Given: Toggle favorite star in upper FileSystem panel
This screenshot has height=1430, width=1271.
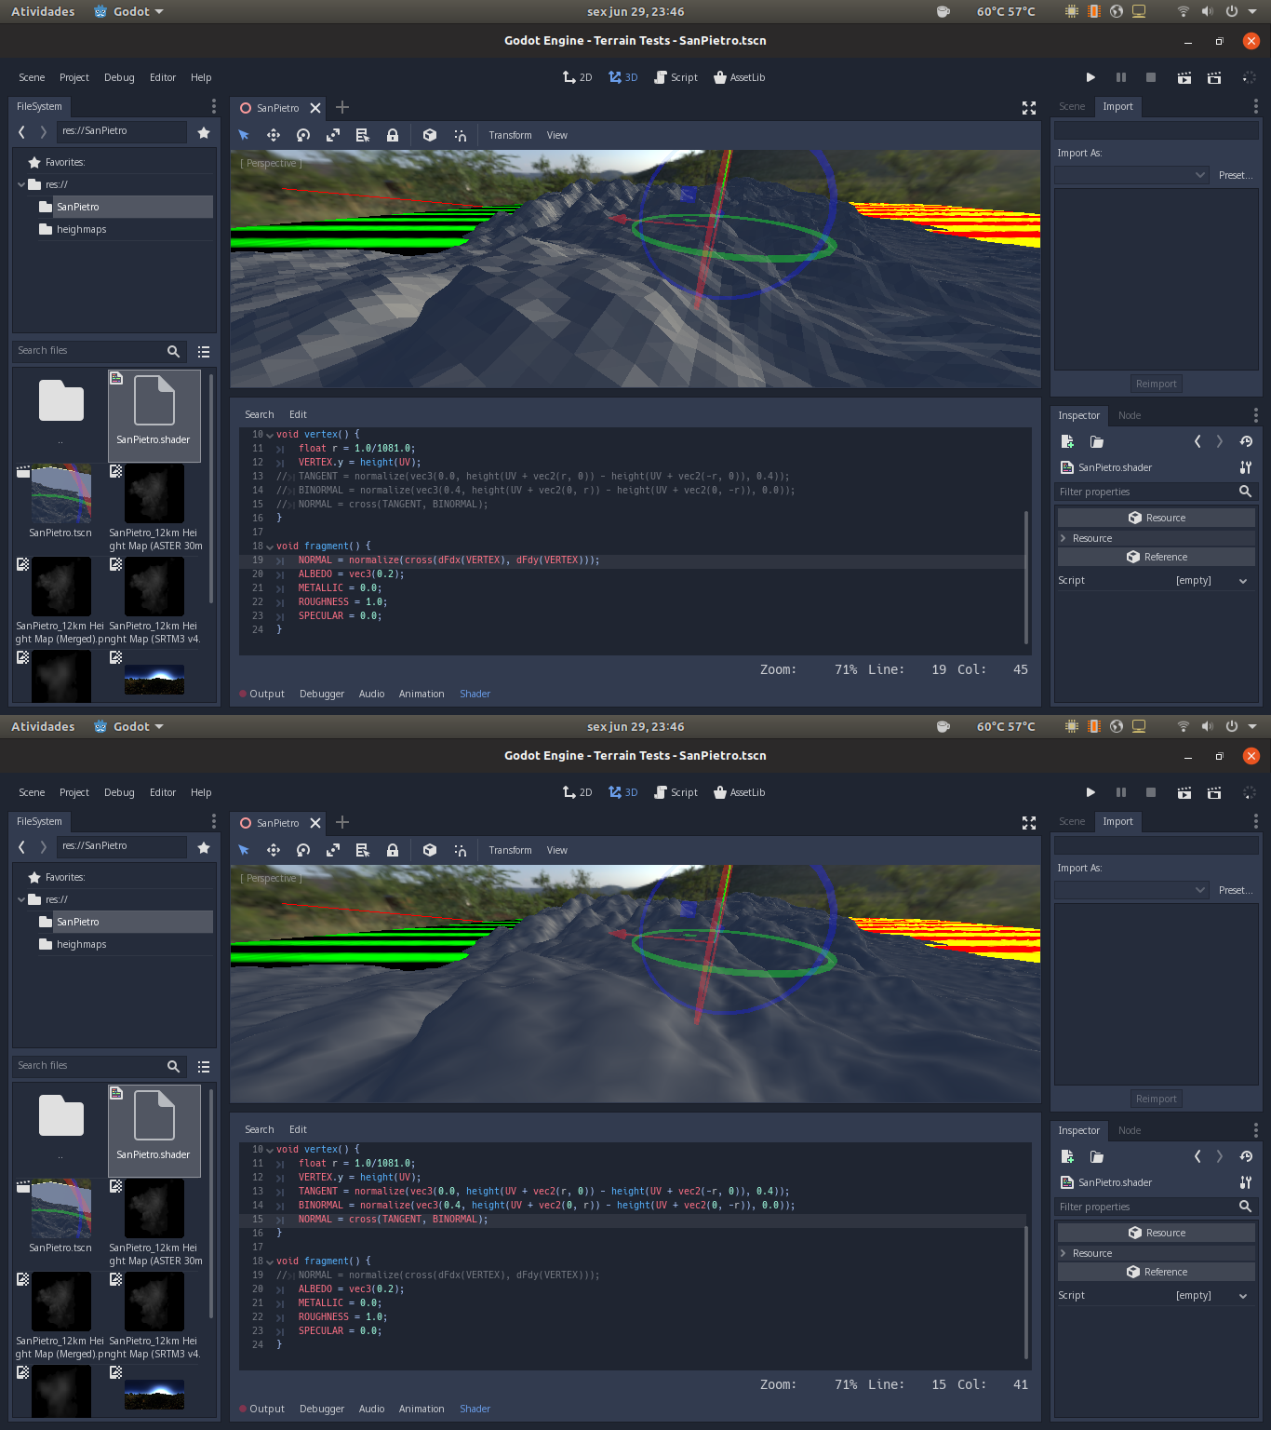Looking at the screenshot, I should pyautogui.click(x=204, y=132).
